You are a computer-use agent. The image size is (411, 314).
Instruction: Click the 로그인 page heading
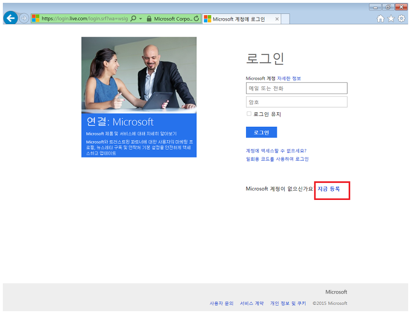tap(265, 58)
